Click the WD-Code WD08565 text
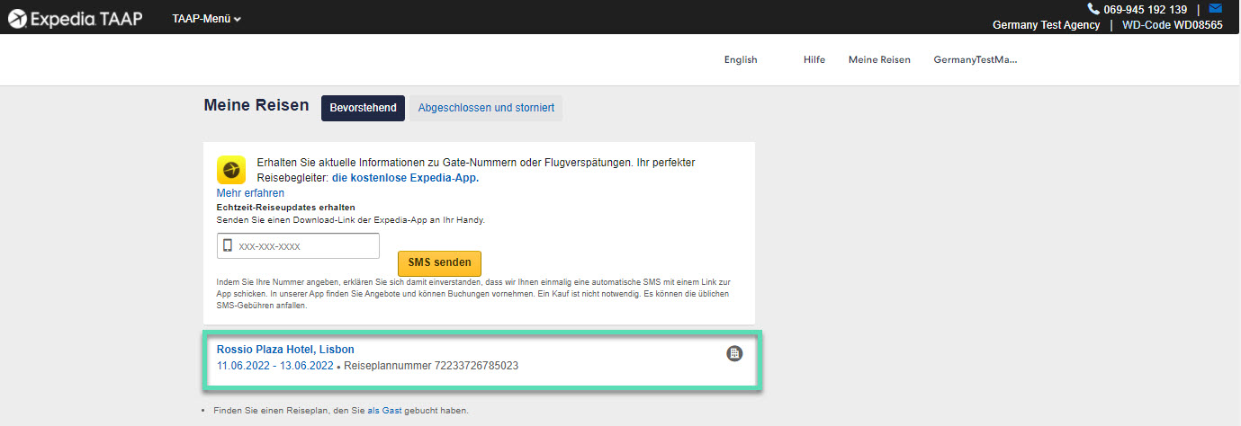This screenshot has width=1241, height=426. 1173,25
